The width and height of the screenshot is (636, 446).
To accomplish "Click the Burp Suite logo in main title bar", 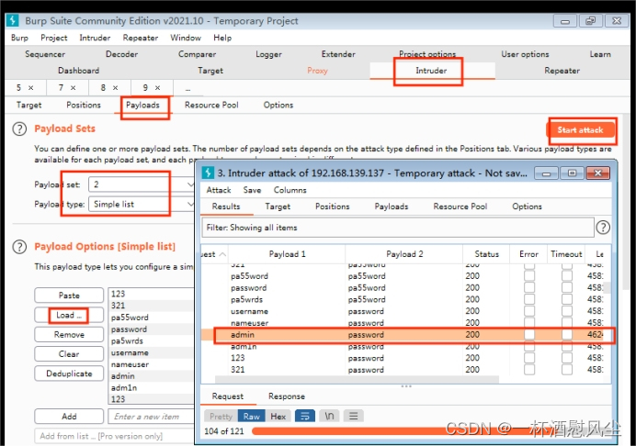I will tap(14, 21).
